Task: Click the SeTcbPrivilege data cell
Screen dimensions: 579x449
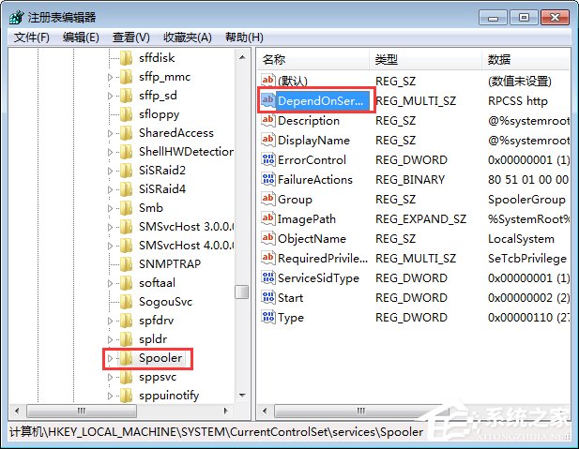Action: (x=527, y=259)
